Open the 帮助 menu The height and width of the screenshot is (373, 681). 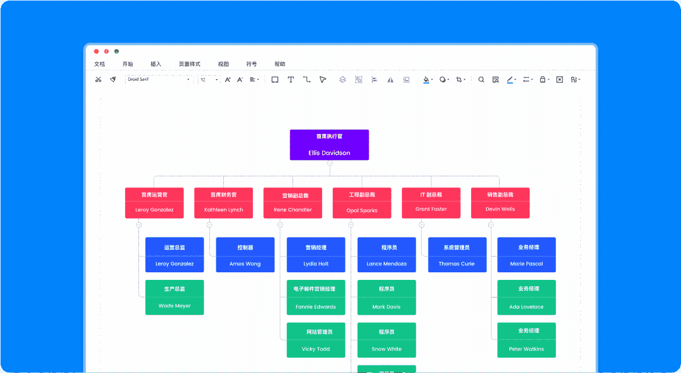pos(280,64)
